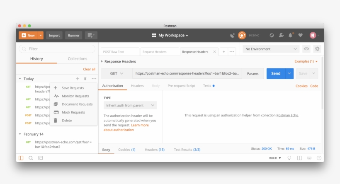Open the tab options three-dots menu

[x=232, y=52]
